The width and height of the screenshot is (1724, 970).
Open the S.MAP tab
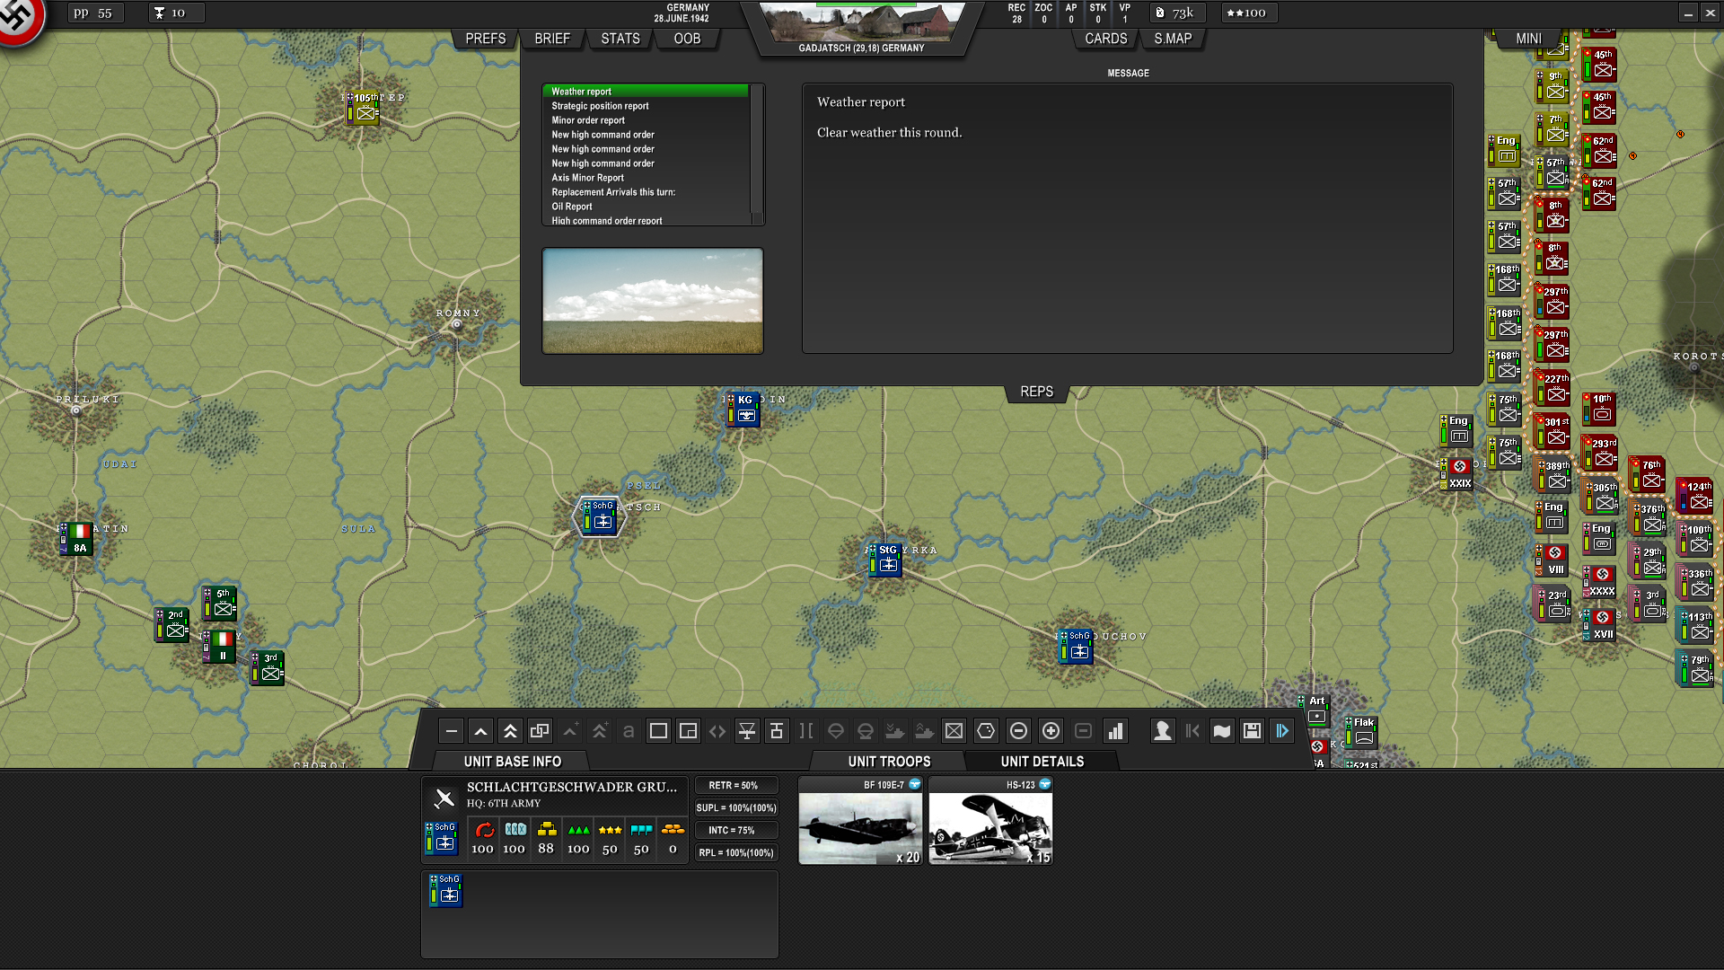point(1173,39)
